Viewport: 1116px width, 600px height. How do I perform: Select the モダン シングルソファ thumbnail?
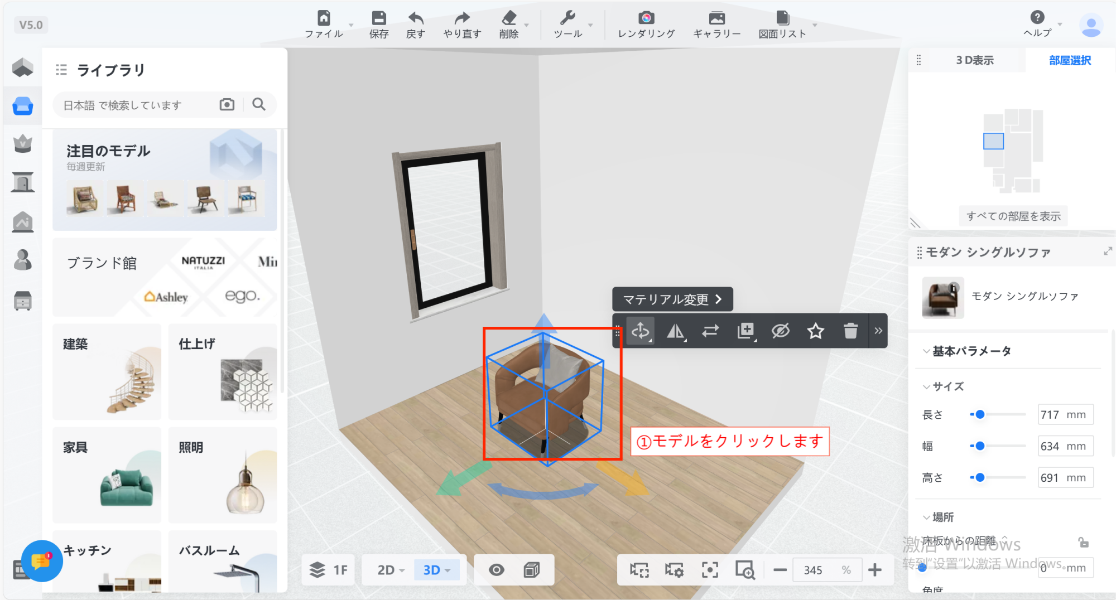[943, 297]
